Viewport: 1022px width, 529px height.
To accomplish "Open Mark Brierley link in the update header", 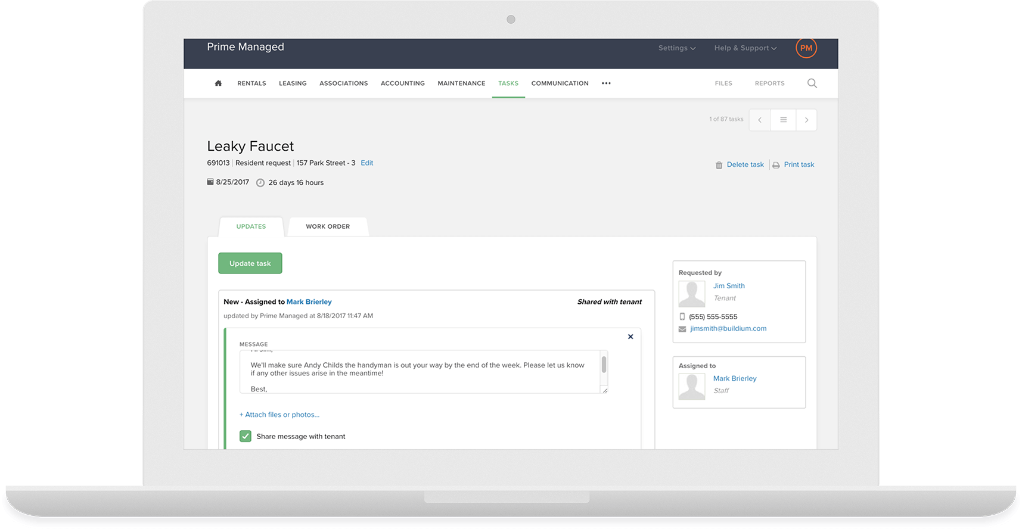I will coord(309,302).
